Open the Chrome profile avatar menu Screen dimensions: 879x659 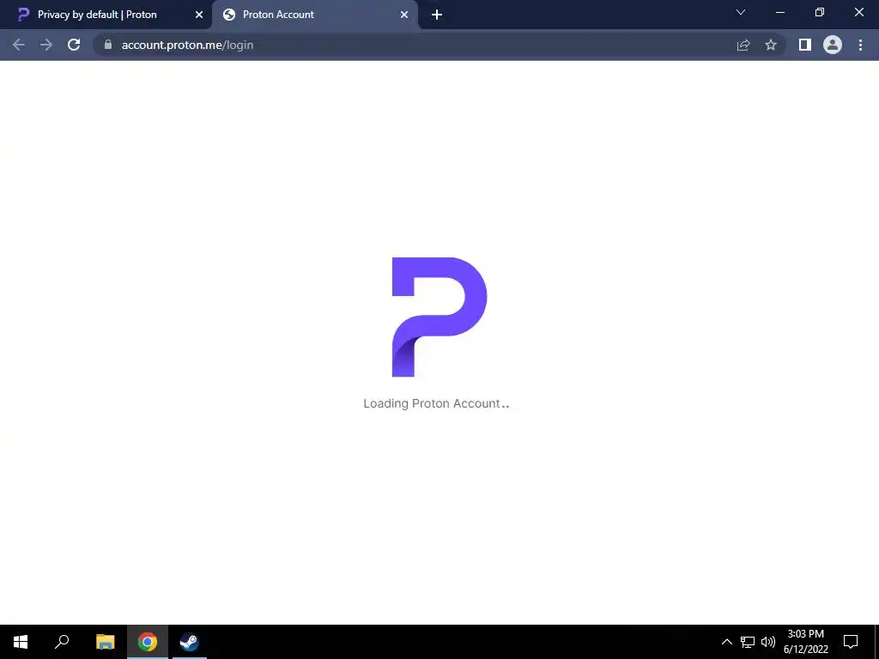click(x=833, y=45)
